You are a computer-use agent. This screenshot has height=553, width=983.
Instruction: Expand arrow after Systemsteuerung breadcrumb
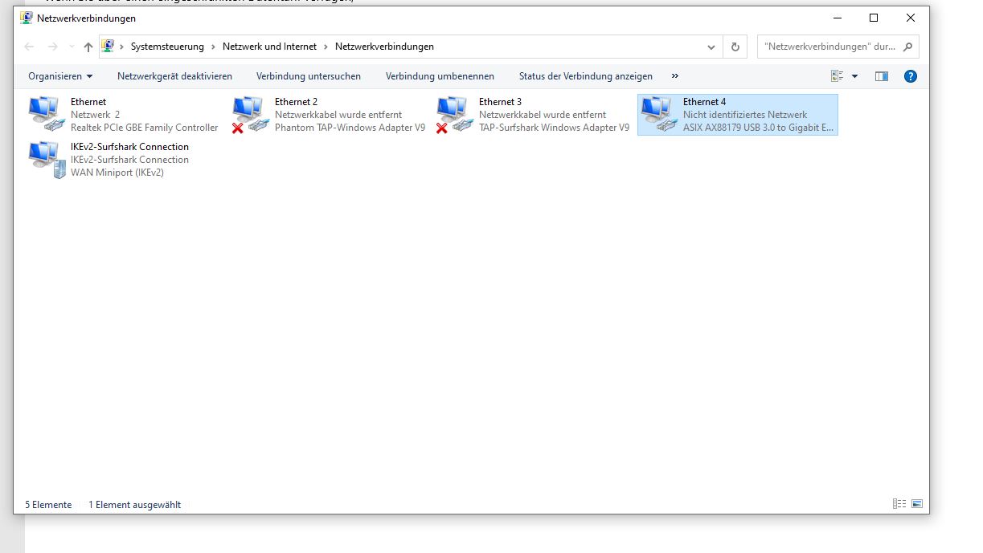pos(213,47)
